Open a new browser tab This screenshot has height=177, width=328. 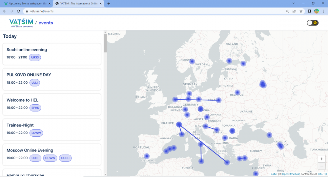coord(109,4)
